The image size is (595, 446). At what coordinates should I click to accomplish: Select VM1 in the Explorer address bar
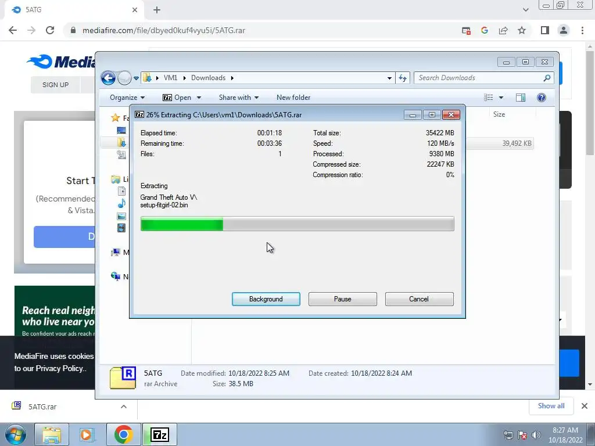(x=170, y=78)
